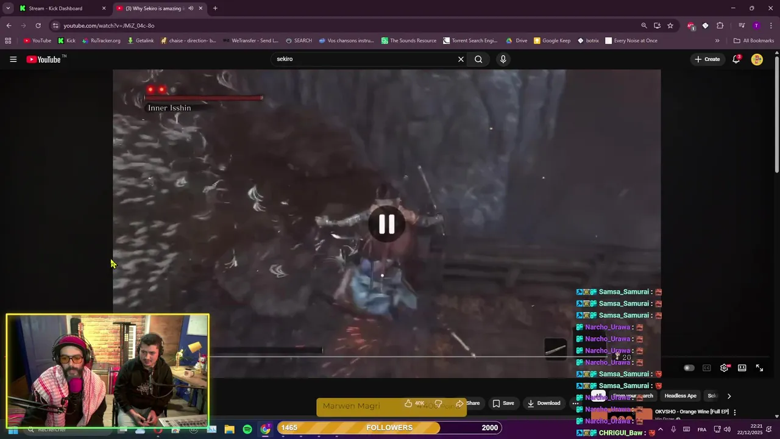Save the video to a playlist
This screenshot has height=439, width=780.
pyautogui.click(x=503, y=403)
